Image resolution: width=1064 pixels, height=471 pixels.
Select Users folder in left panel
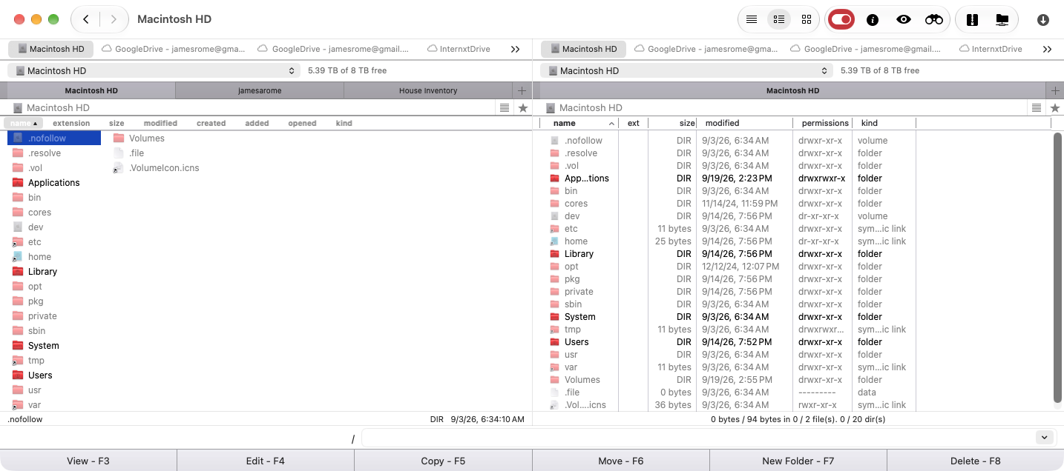click(x=40, y=375)
